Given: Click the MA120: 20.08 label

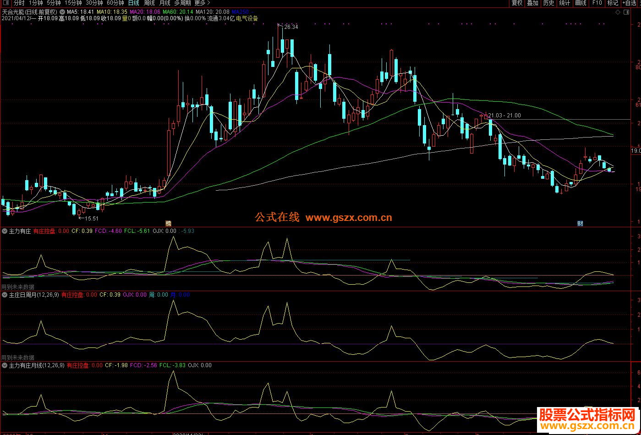Looking at the screenshot, I should [212, 11].
